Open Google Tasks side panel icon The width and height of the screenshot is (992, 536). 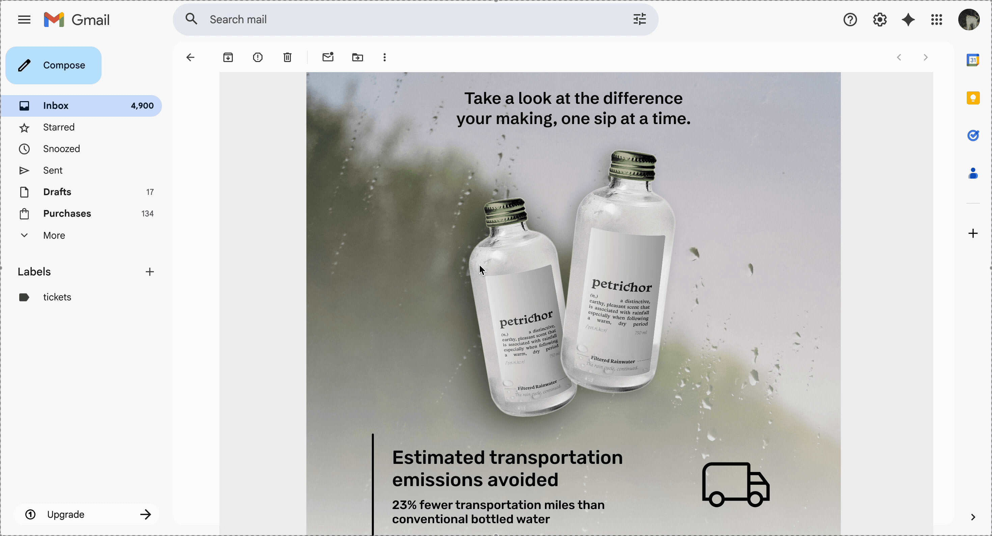pos(973,136)
